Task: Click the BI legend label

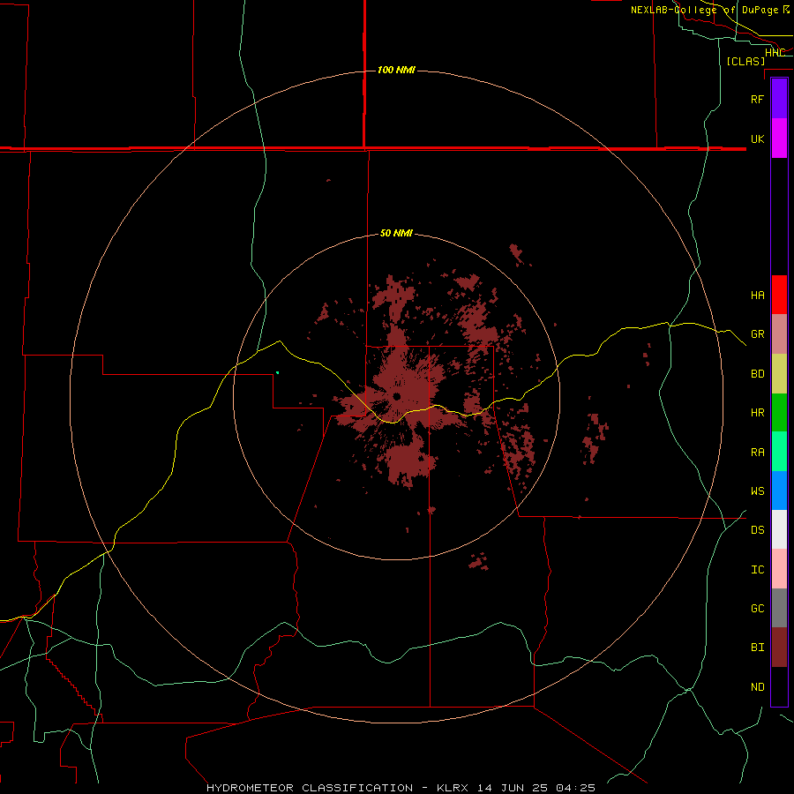Action: coord(757,648)
